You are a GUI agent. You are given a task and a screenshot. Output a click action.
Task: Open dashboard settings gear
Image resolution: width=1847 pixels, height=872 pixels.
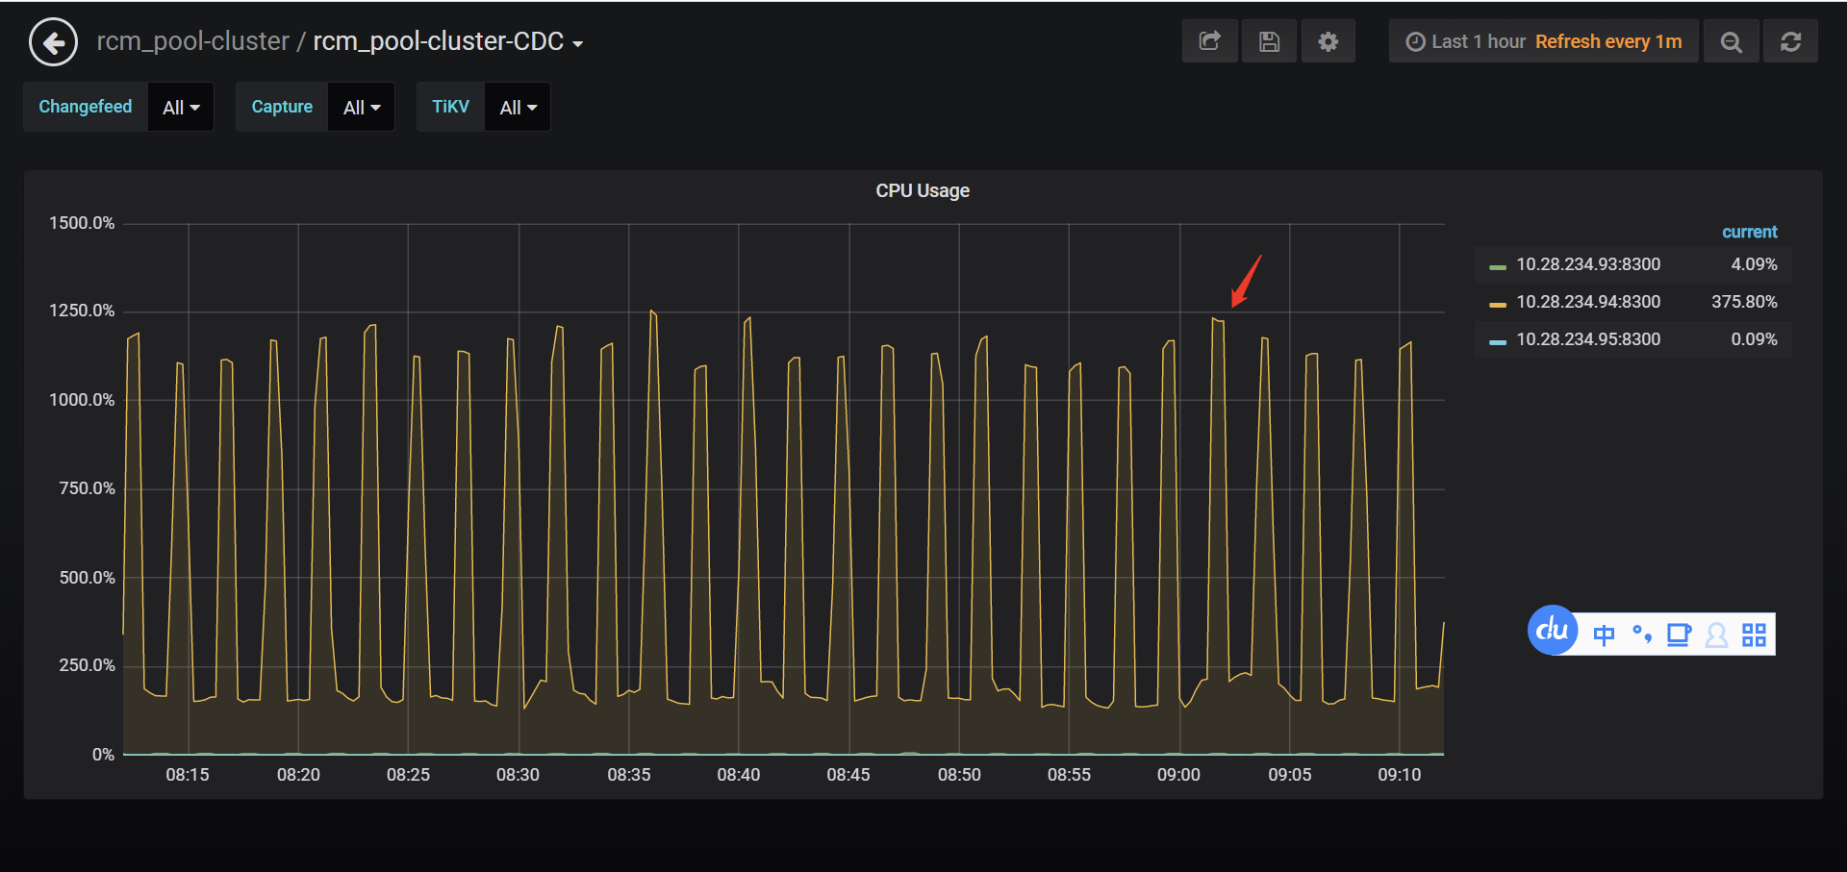click(x=1328, y=41)
